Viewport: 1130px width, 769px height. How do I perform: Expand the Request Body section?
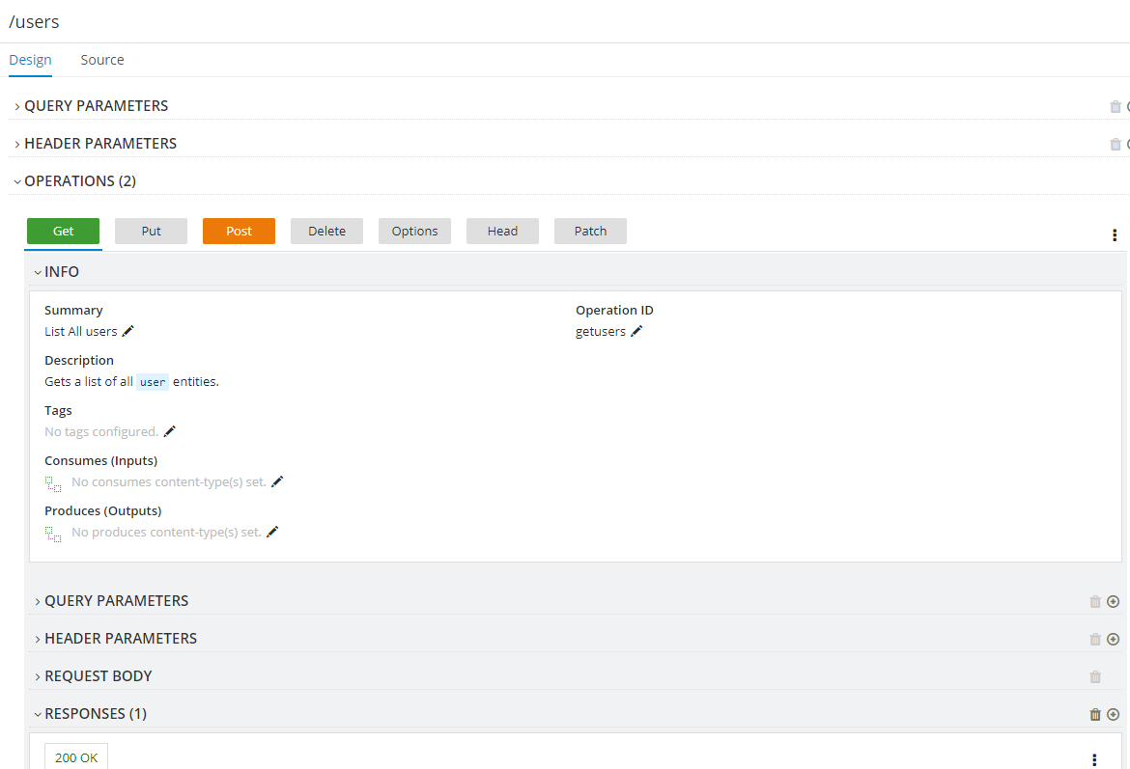[99, 675]
